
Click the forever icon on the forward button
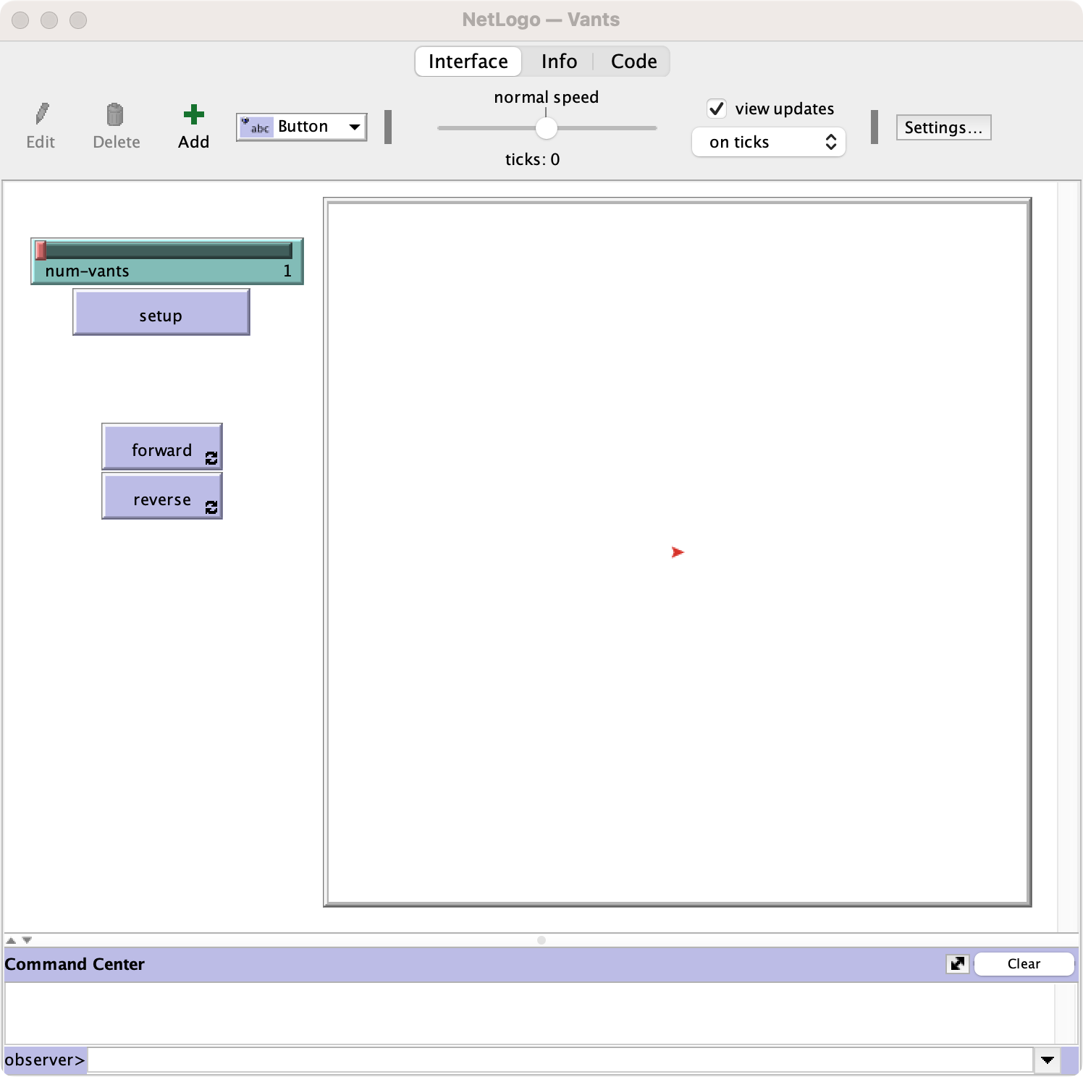(211, 458)
